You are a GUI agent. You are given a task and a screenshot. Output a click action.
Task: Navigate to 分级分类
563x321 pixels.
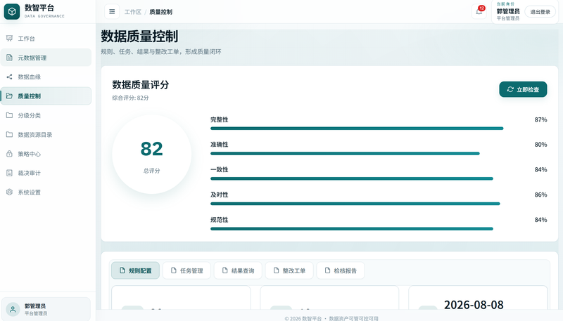point(46,115)
